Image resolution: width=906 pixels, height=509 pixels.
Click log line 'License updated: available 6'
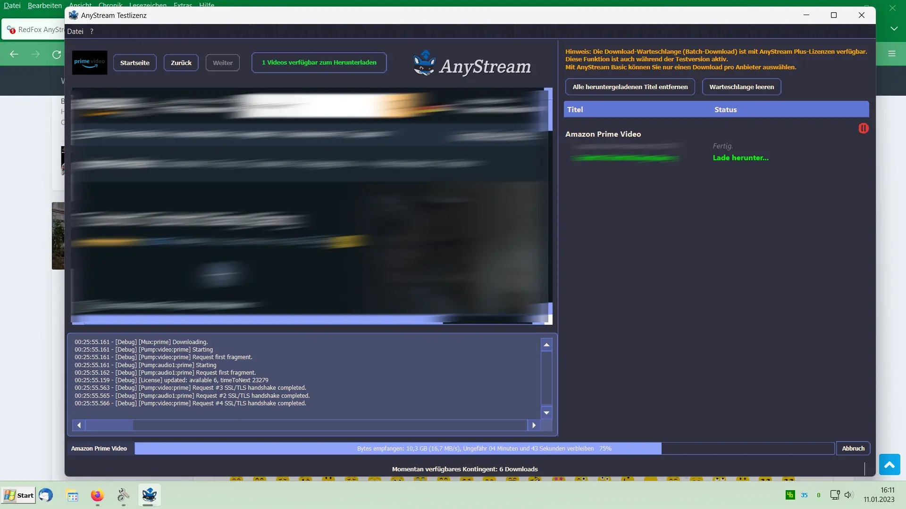click(x=171, y=380)
